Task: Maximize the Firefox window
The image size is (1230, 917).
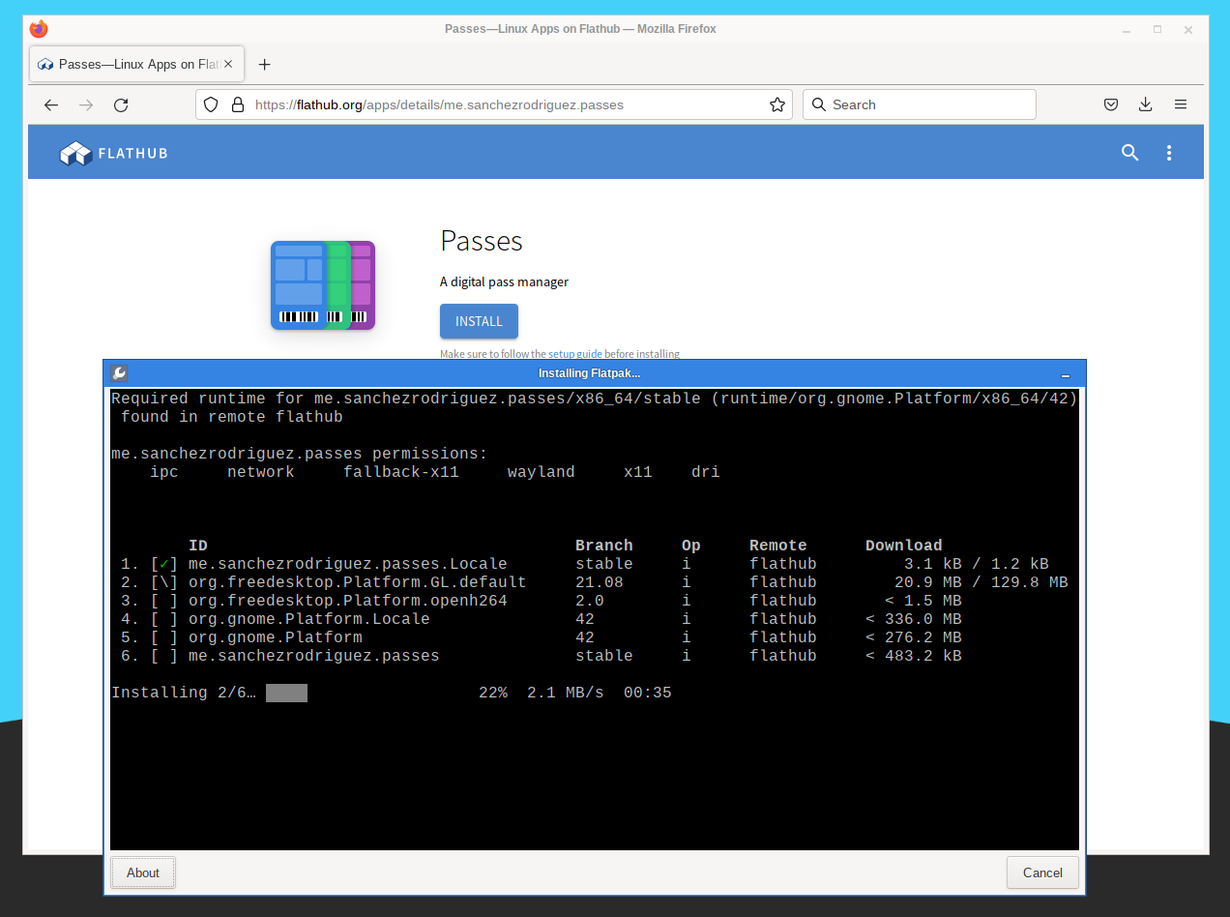Action: [x=1157, y=29]
